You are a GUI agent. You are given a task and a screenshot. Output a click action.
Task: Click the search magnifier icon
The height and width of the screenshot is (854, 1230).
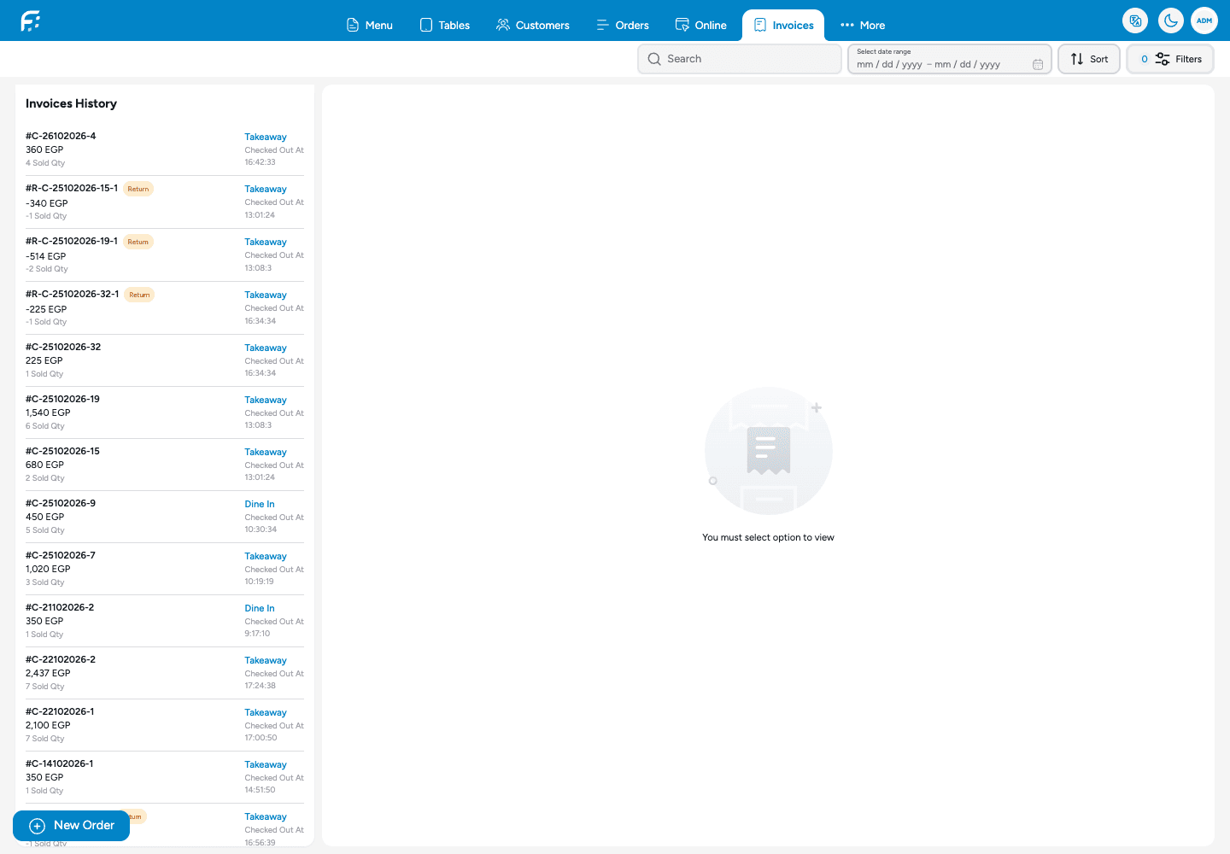tap(654, 59)
